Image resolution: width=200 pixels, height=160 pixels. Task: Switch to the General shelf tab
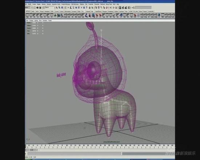tap(88, 11)
